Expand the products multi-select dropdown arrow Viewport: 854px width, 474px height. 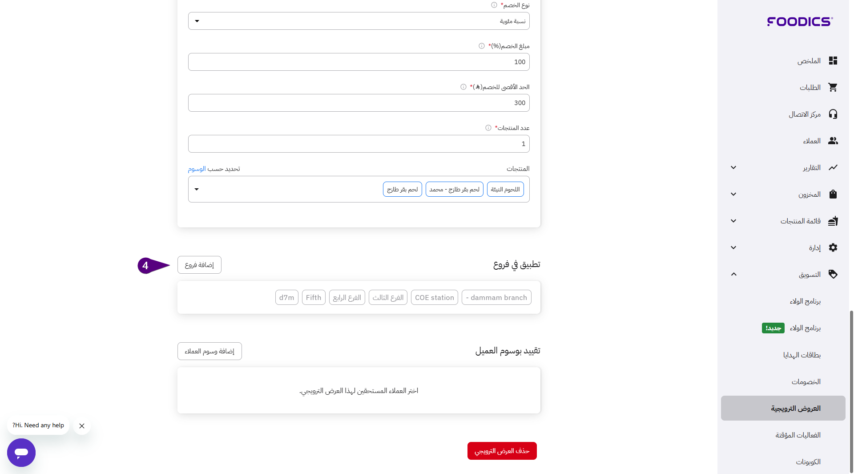tap(197, 189)
